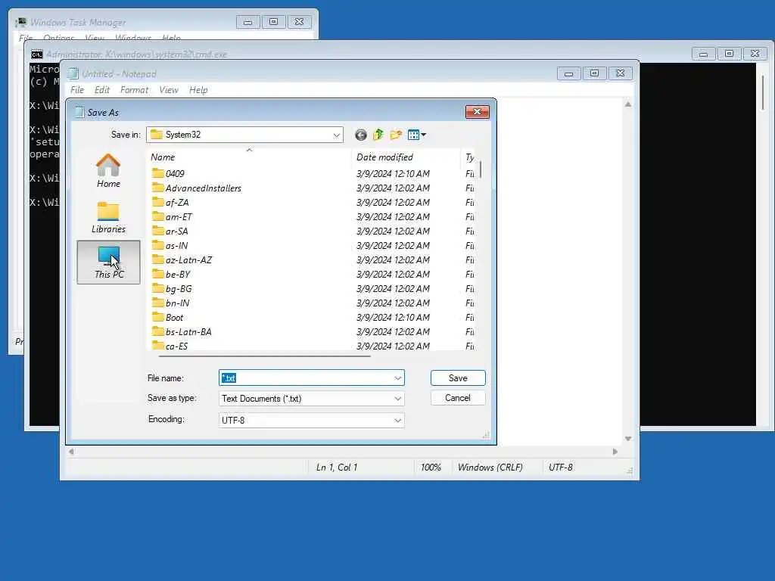Sort by Name column header

pyautogui.click(x=250, y=157)
